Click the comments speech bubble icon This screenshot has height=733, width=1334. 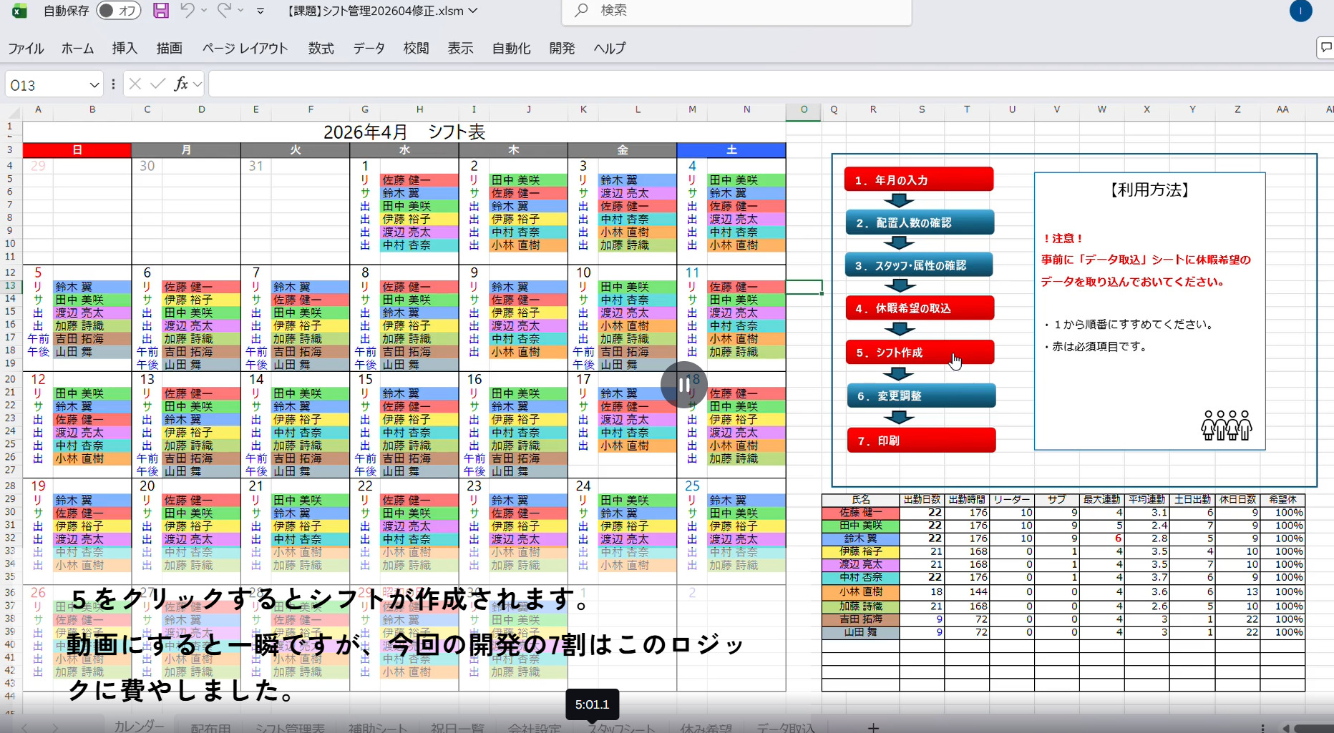click(x=1325, y=48)
